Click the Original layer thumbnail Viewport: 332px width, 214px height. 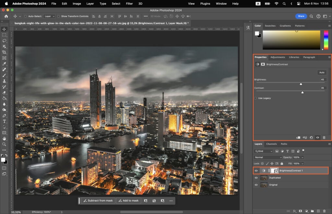click(x=264, y=185)
